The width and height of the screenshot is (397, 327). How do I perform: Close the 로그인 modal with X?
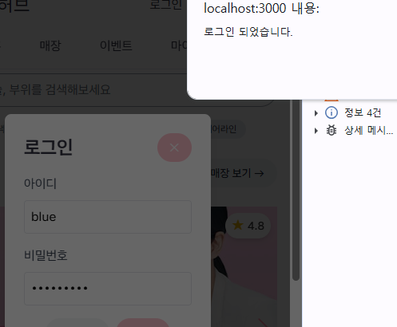(x=174, y=148)
